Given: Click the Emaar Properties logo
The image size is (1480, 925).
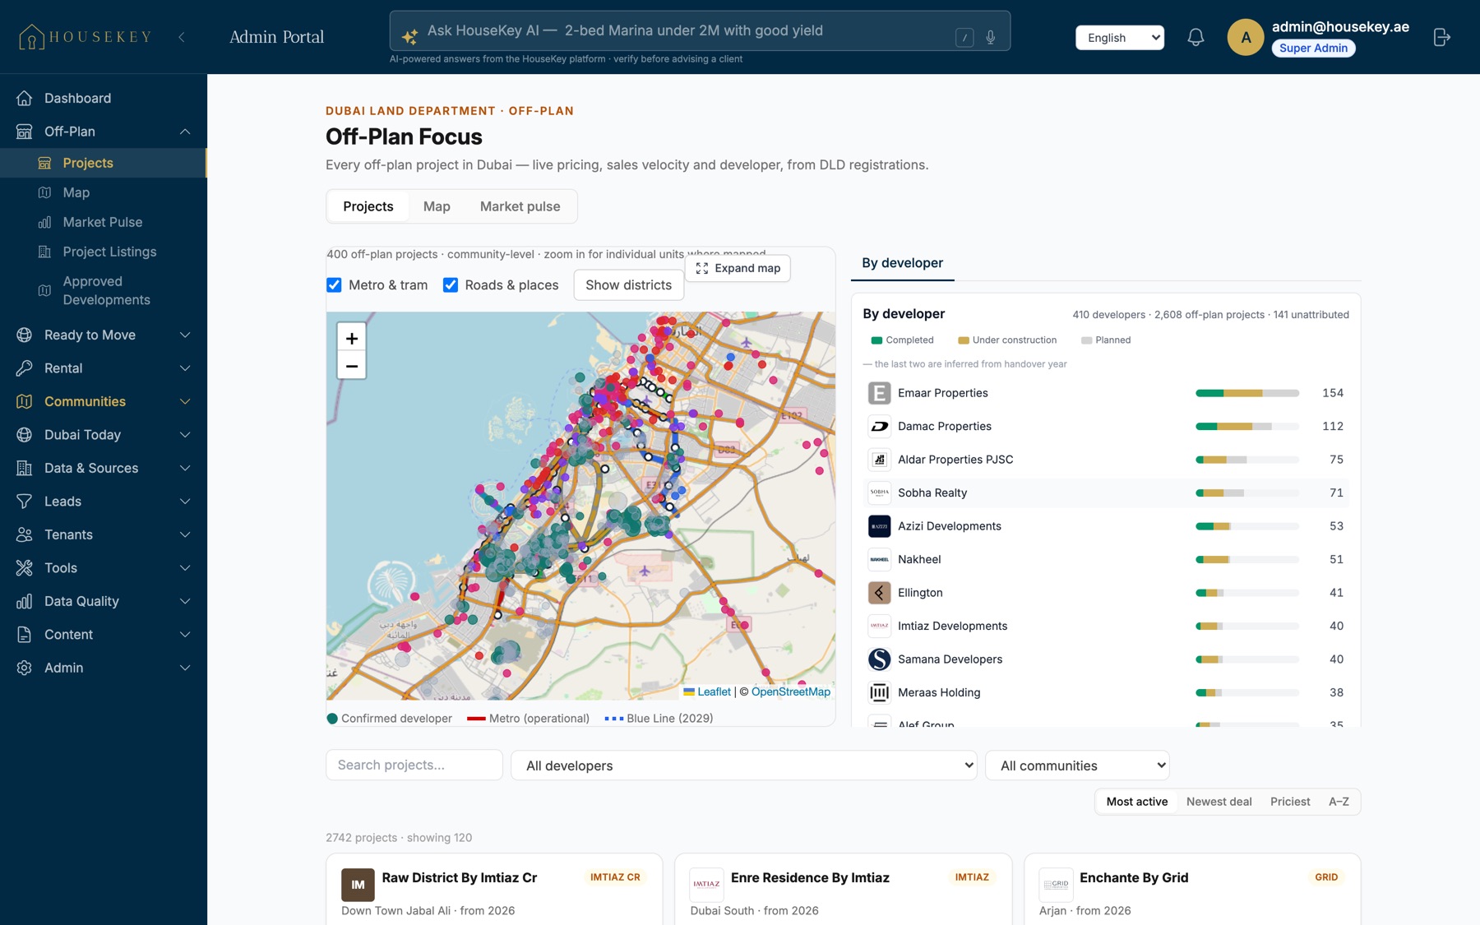Looking at the screenshot, I should pyautogui.click(x=879, y=393).
